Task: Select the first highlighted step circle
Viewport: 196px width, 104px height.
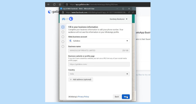Action: tap(63, 27)
